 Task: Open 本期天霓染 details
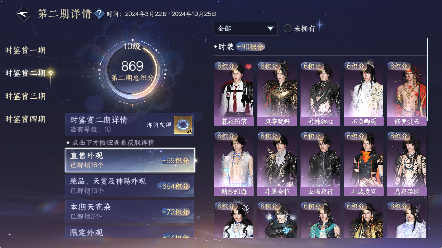(130, 211)
